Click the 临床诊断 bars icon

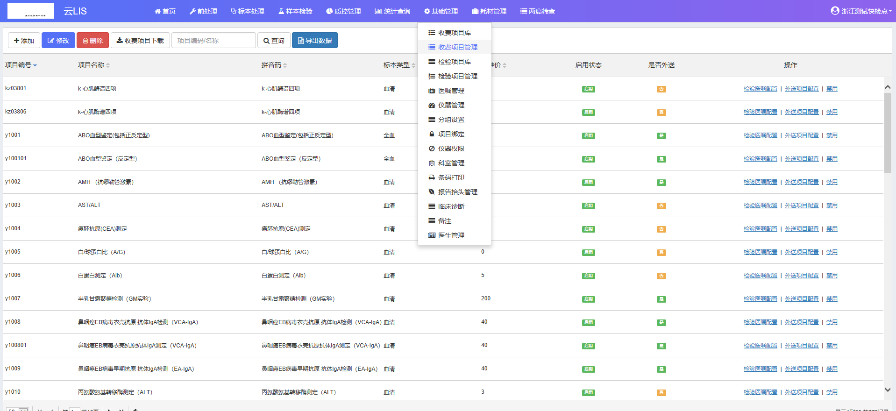coord(432,206)
